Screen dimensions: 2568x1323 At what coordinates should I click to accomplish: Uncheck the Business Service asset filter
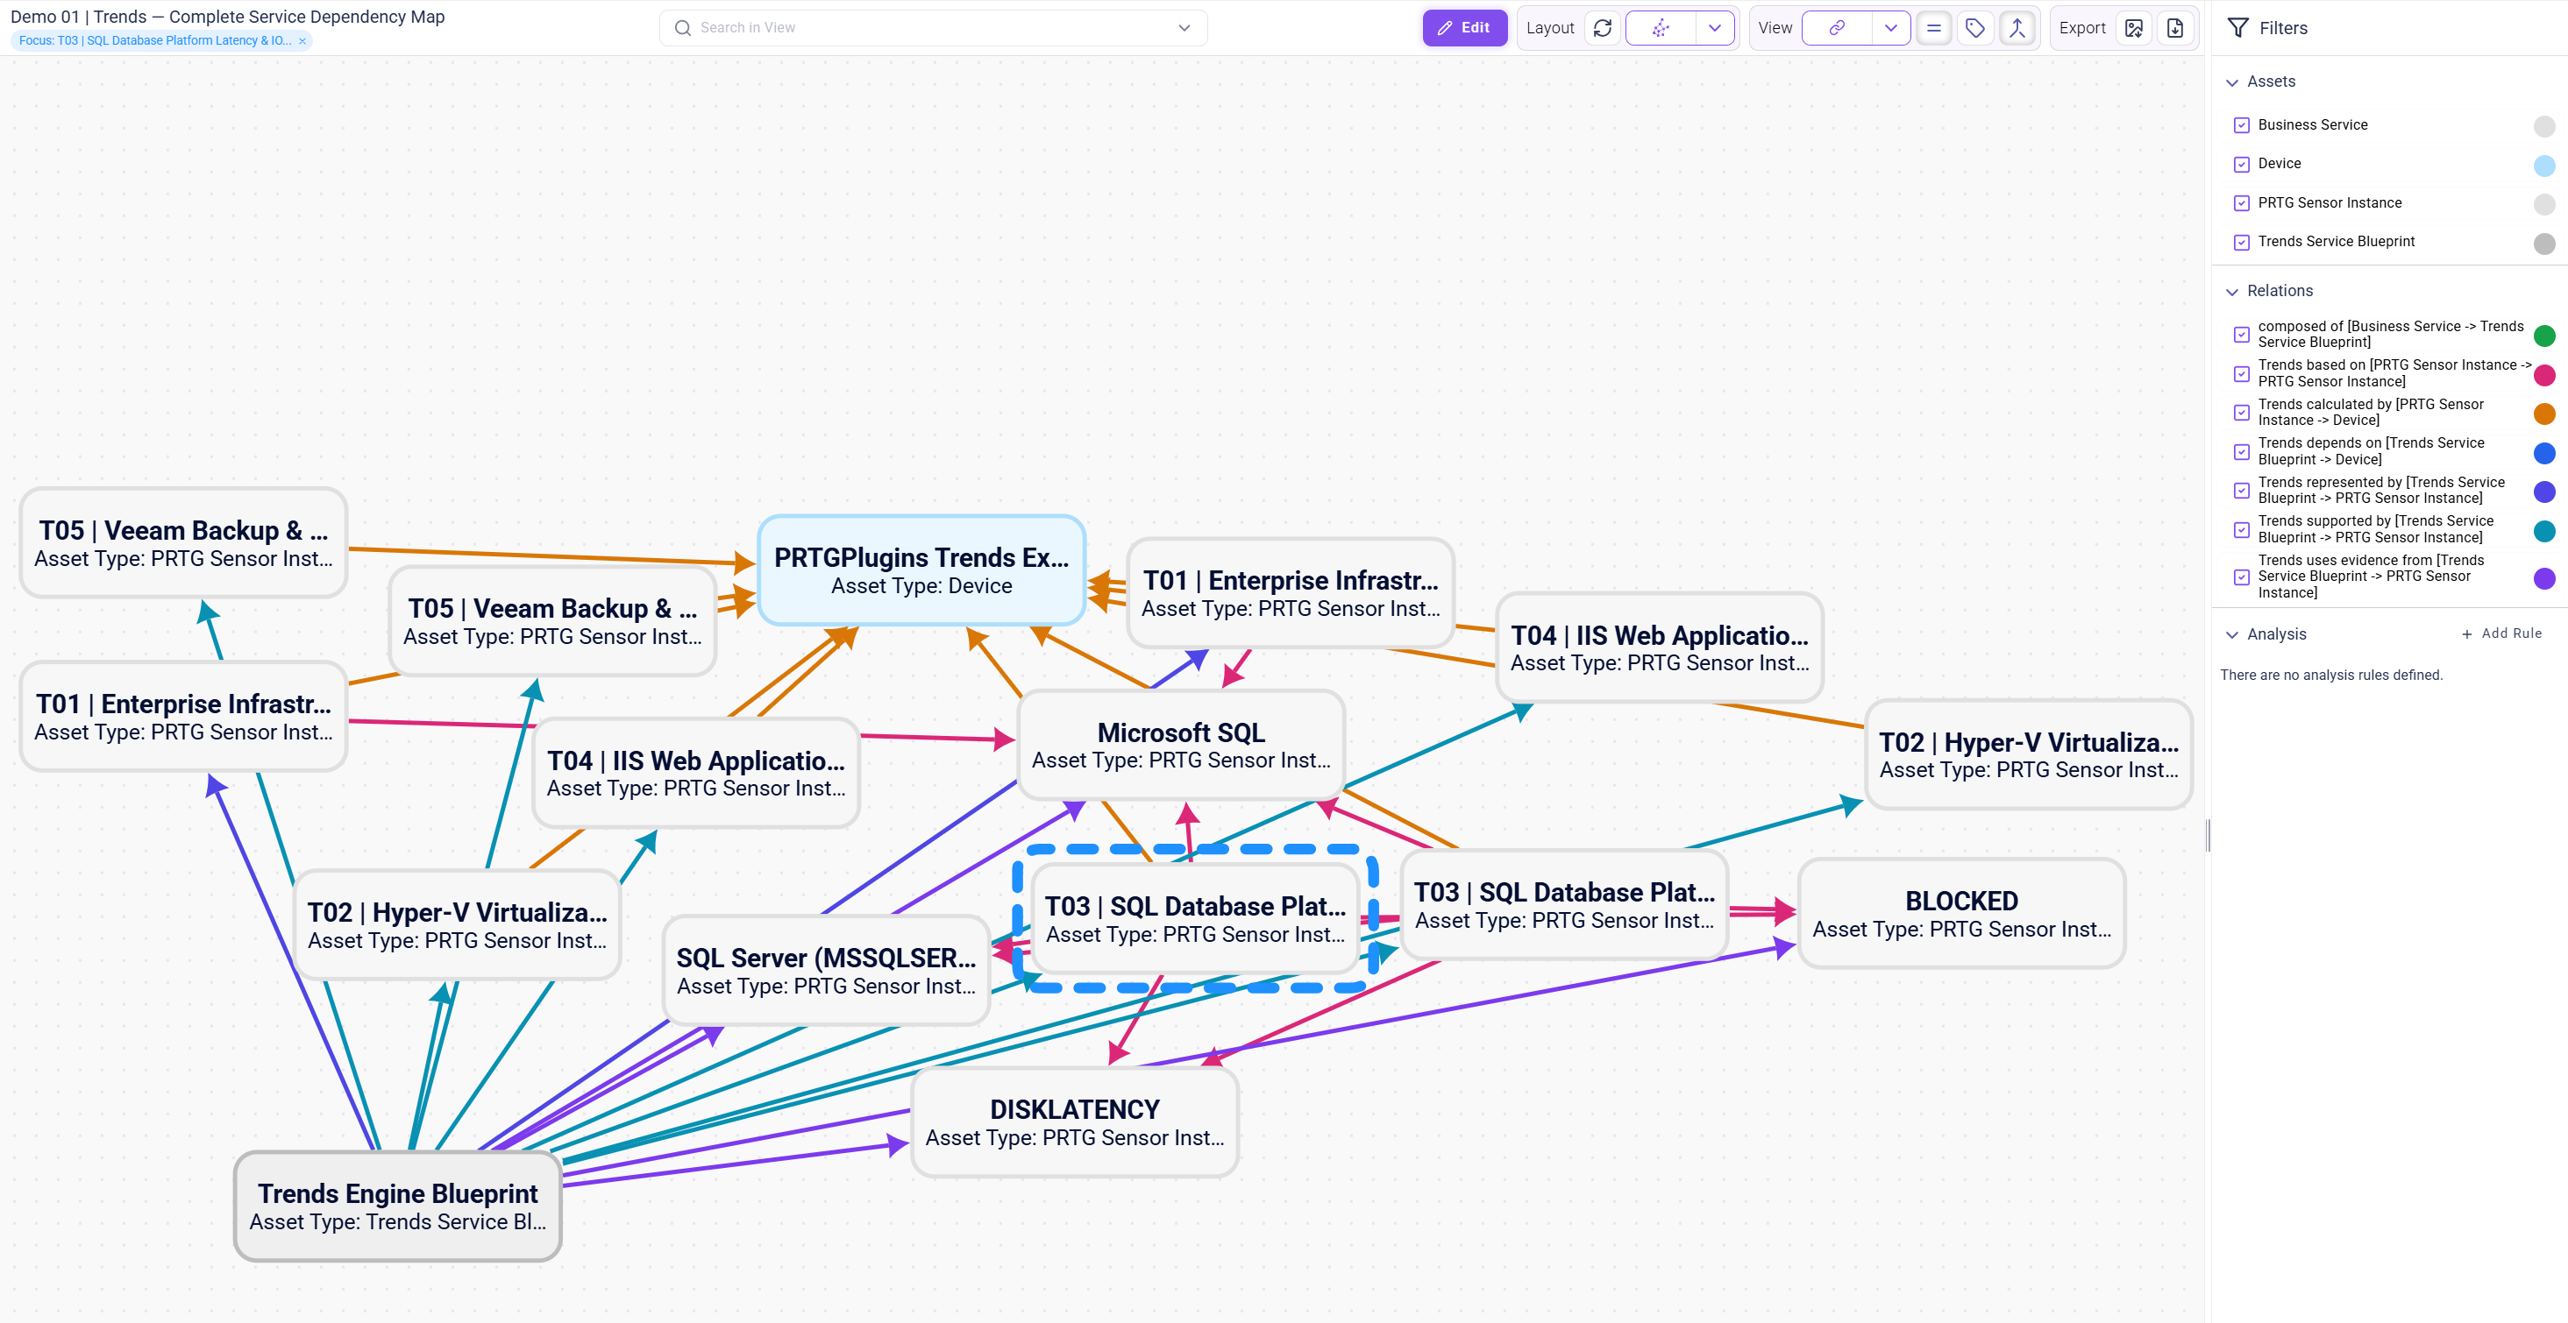(2241, 125)
